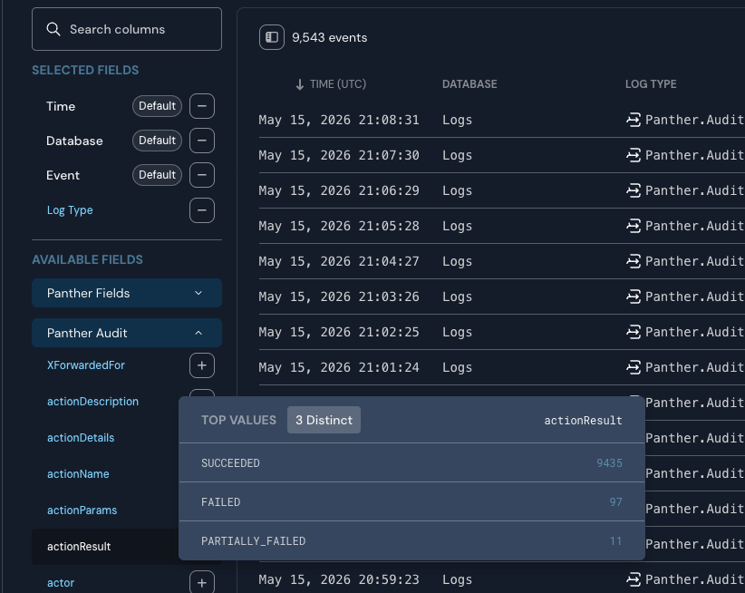
Task: Open the actionDescription field
Action: coord(92,402)
